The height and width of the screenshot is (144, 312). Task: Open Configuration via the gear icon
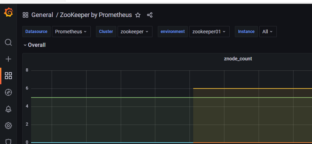click(8, 126)
